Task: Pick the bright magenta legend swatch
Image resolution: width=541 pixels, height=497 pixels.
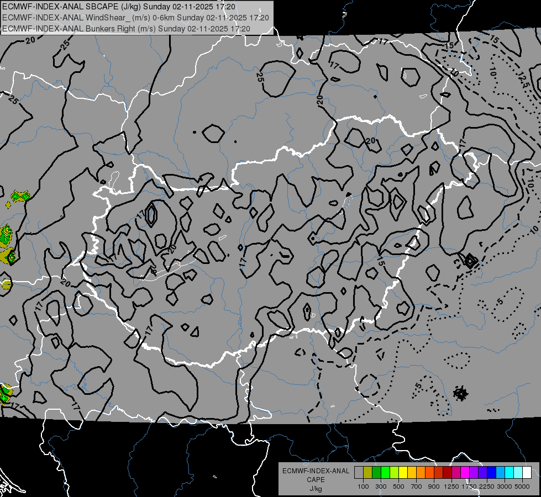Action: tap(465, 472)
